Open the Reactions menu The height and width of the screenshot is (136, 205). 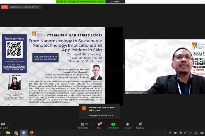[140, 125]
